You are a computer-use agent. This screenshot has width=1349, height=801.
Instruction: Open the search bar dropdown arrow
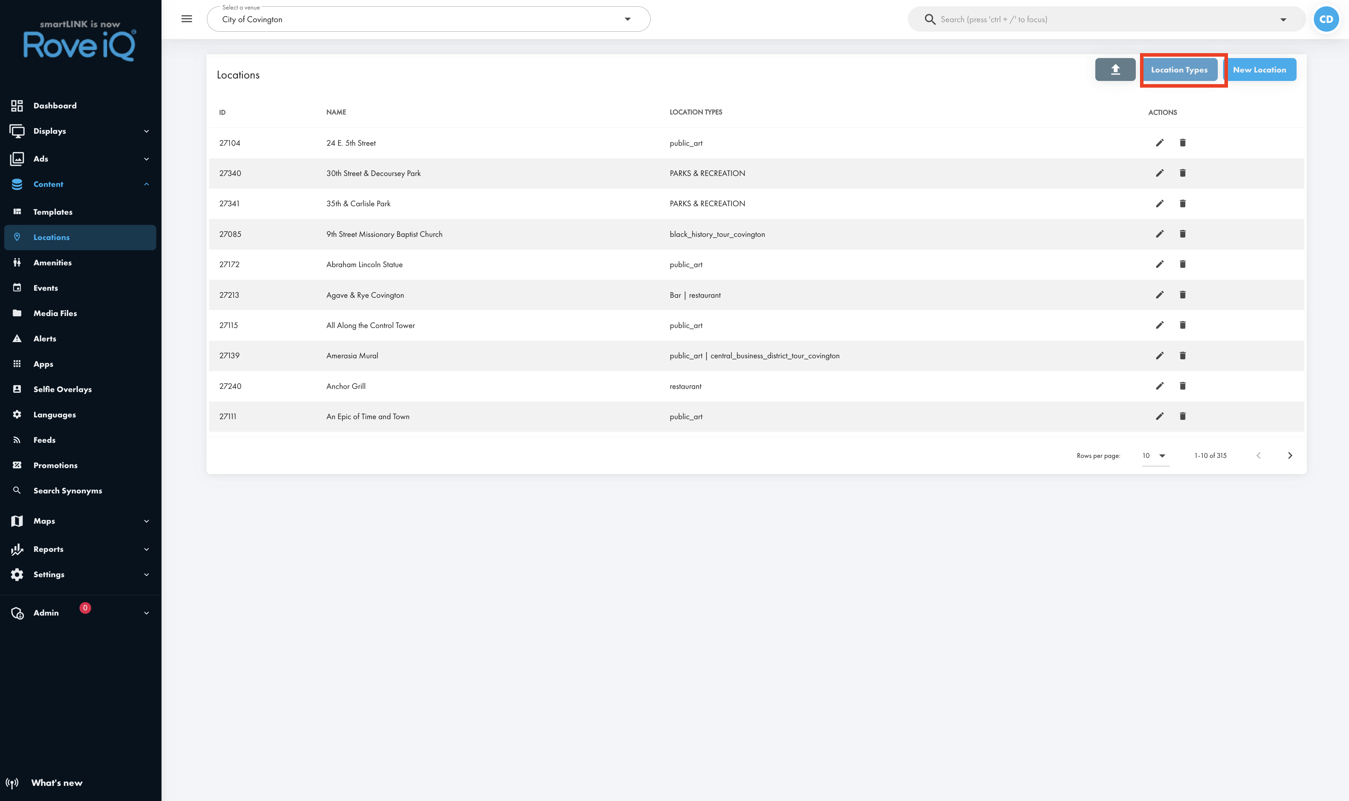coord(1283,19)
